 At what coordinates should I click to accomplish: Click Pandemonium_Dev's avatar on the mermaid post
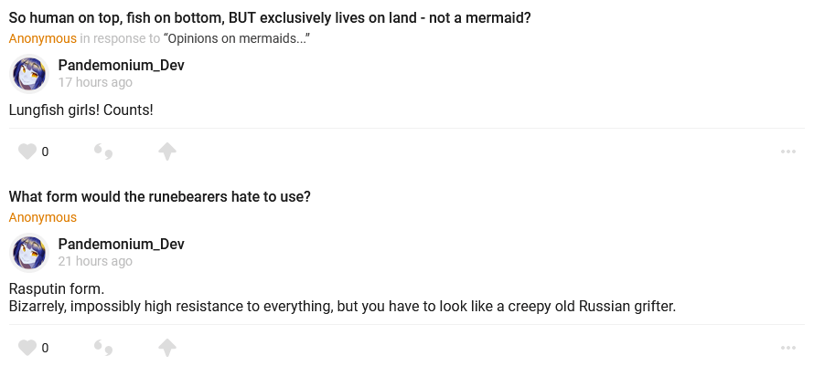tap(29, 74)
